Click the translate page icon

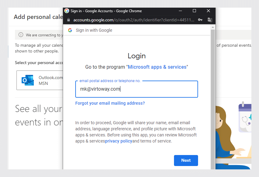pos(210,20)
